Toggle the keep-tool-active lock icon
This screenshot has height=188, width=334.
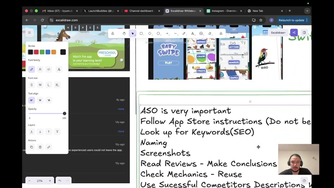click(x=113, y=33)
